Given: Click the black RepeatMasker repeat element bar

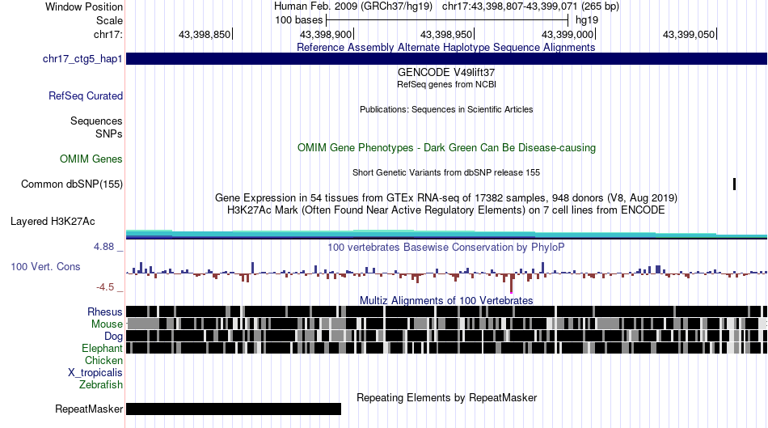Looking at the screenshot, I should 234,409.
